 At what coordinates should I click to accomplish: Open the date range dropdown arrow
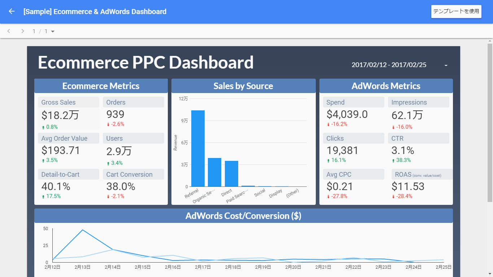click(x=446, y=65)
